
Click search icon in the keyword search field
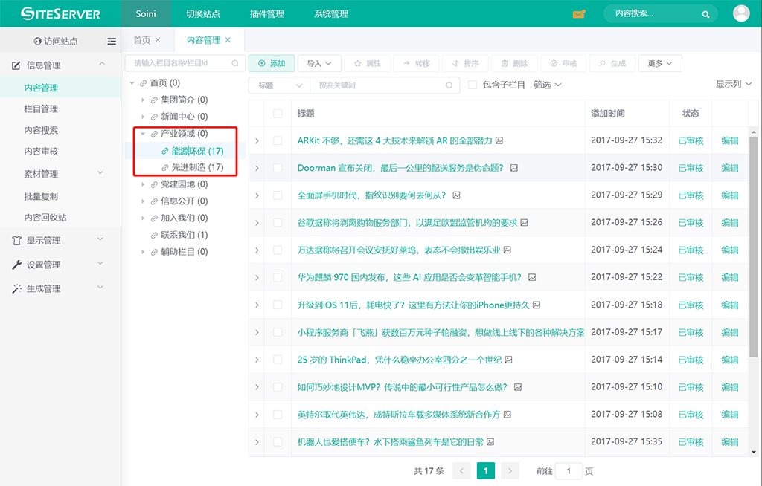tap(449, 85)
